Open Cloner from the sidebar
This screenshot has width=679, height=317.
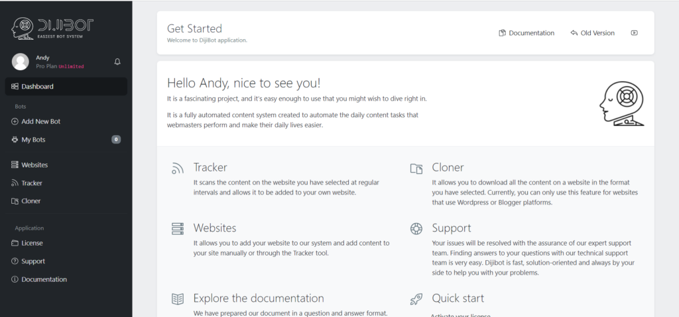tap(66, 201)
